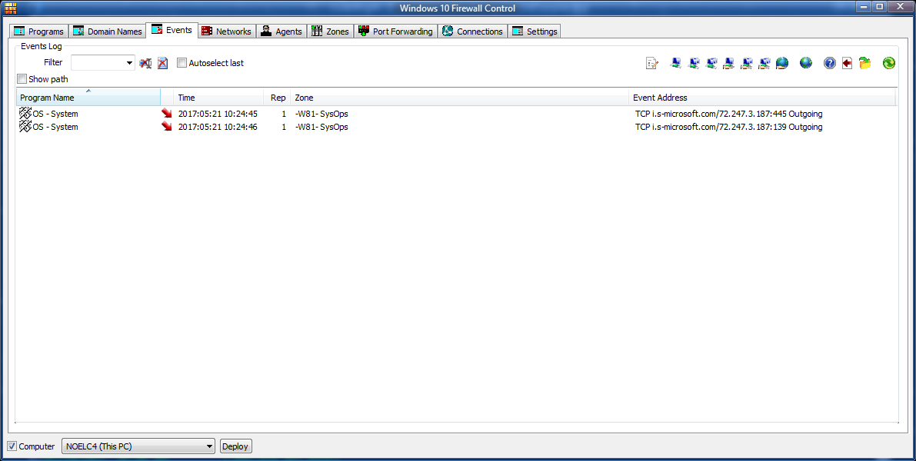Click the clear filter icon beside Filter box
Image resolution: width=916 pixels, height=461 pixels.
pos(145,63)
